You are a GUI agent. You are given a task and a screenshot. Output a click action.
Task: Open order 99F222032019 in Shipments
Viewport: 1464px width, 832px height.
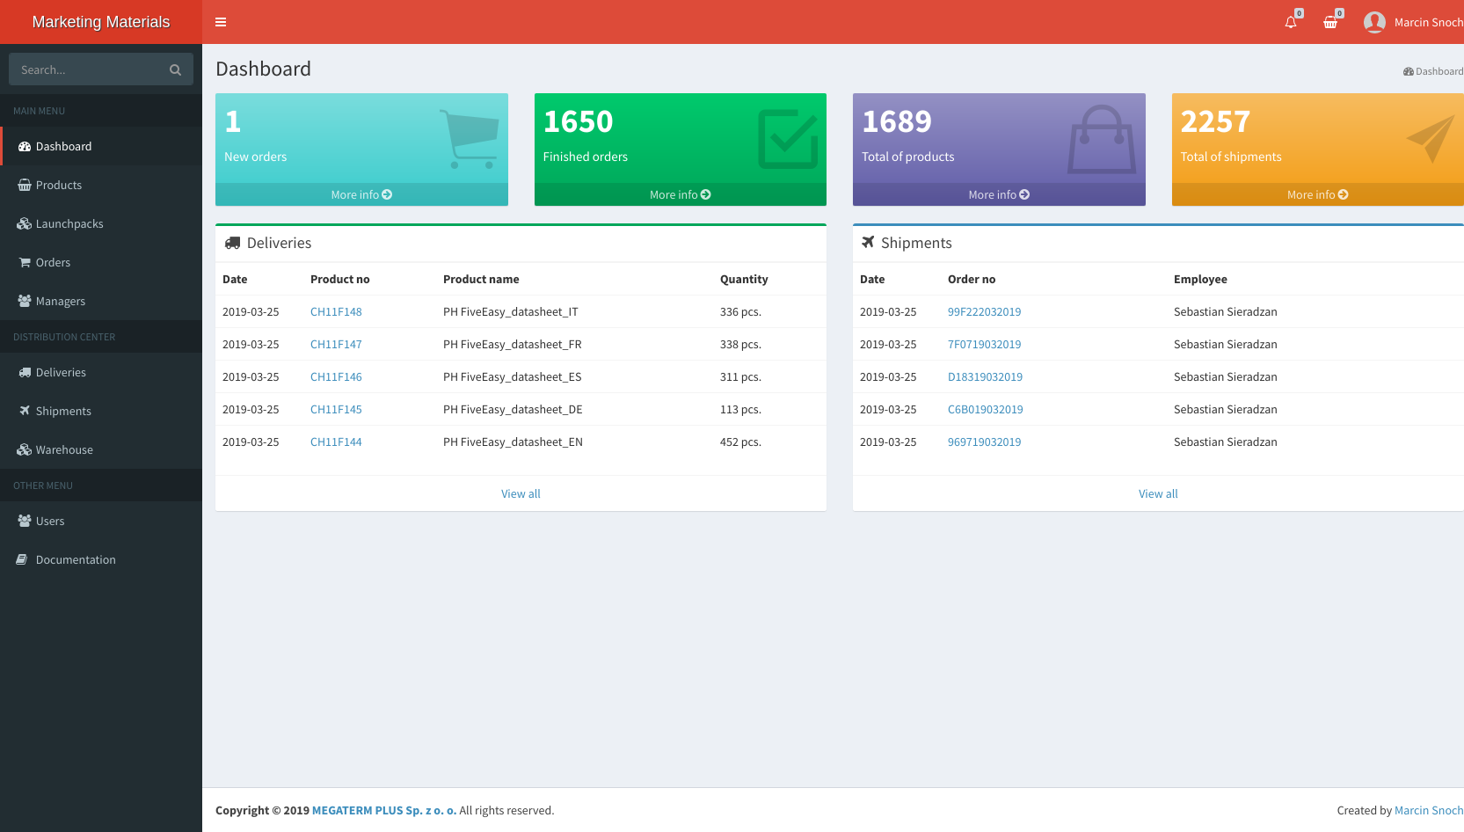point(984,311)
